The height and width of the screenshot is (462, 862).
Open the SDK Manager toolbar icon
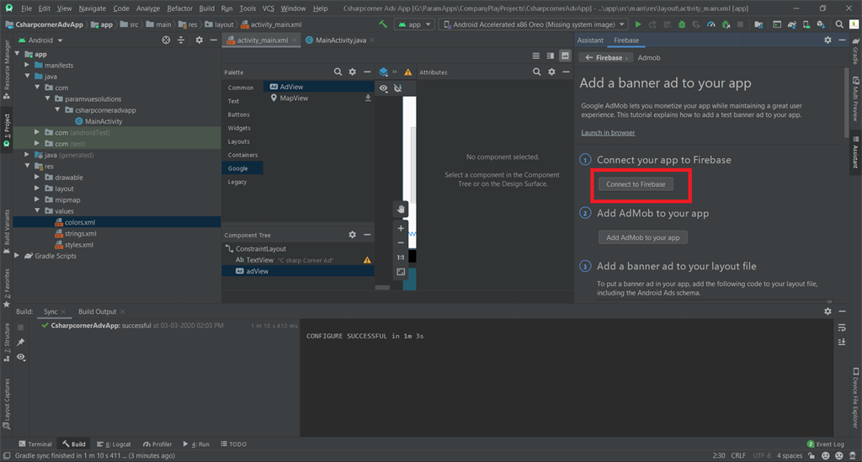(821, 24)
